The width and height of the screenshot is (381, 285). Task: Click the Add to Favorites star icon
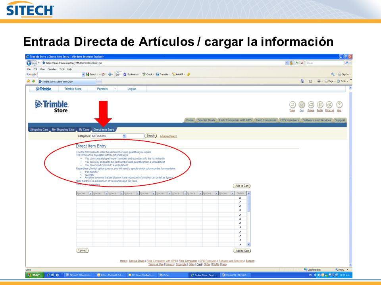(33, 81)
